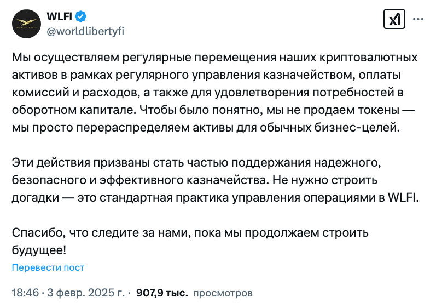
Task: Click the "просмотров" label
Action: coord(223,293)
